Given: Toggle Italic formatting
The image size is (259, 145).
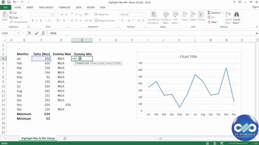Looking at the screenshot, I should (x=37, y=21).
